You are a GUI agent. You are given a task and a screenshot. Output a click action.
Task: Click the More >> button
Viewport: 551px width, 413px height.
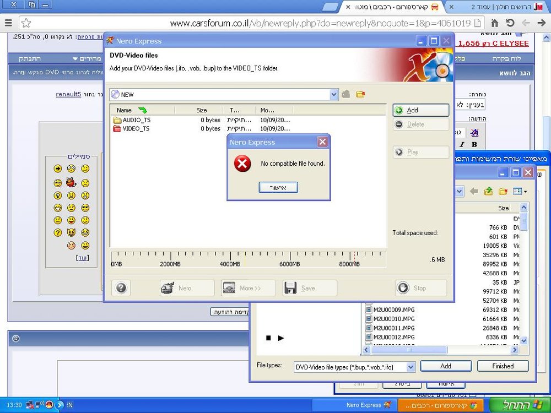(x=248, y=288)
